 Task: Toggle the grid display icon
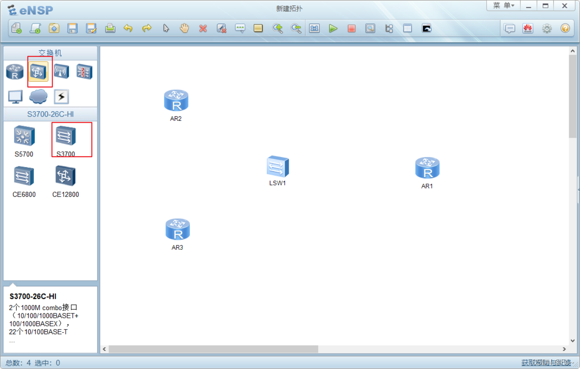pyautogui.click(x=408, y=28)
